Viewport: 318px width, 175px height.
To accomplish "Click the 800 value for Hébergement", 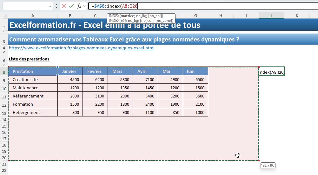I will click(x=70, y=112).
